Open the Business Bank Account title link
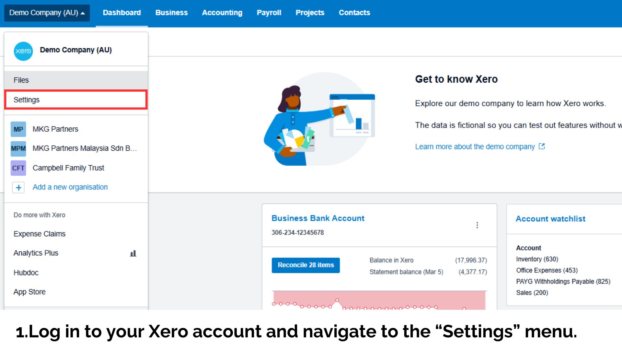This screenshot has width=622, height=350. [x=318, y=218]
